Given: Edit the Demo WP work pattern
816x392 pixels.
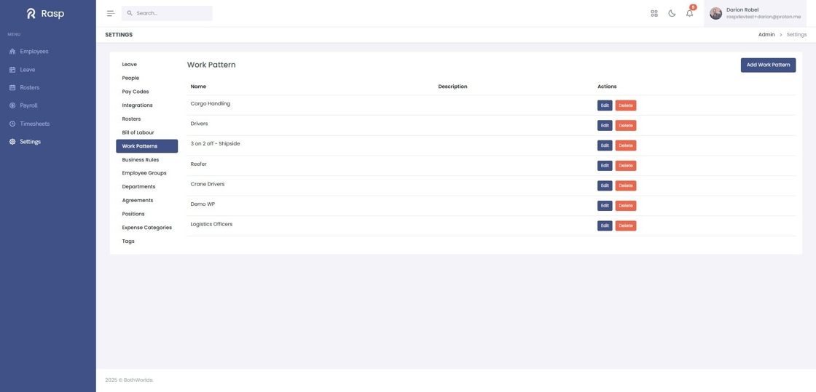Looking at the screenshot, I should click(605, 206).
